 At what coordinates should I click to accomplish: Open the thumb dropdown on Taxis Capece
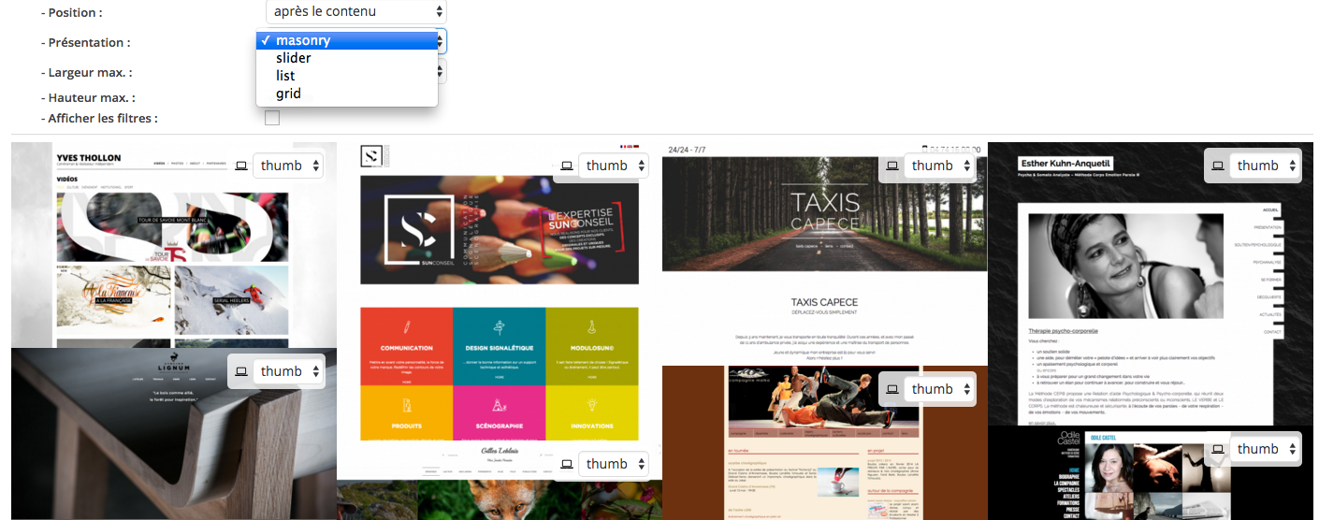point(938,166)
